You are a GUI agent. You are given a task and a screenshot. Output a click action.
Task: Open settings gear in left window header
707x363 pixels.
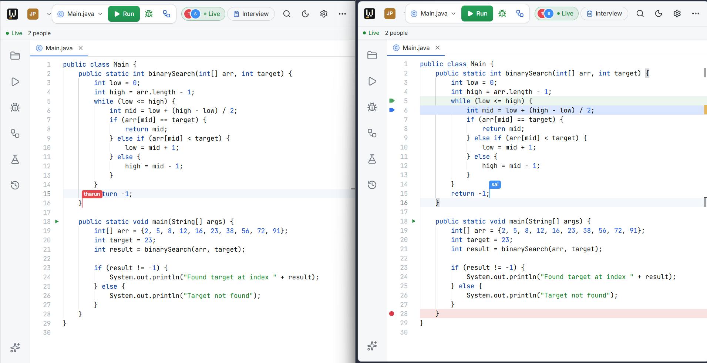point(324,14)
